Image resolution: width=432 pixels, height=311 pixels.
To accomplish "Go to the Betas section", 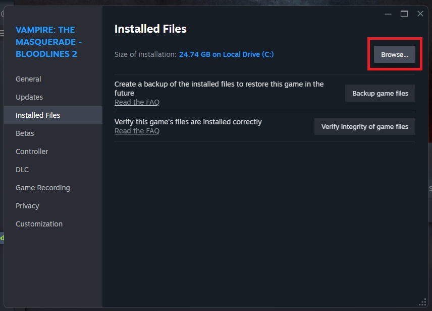I will pyautogui.click(x=25, y=133).
